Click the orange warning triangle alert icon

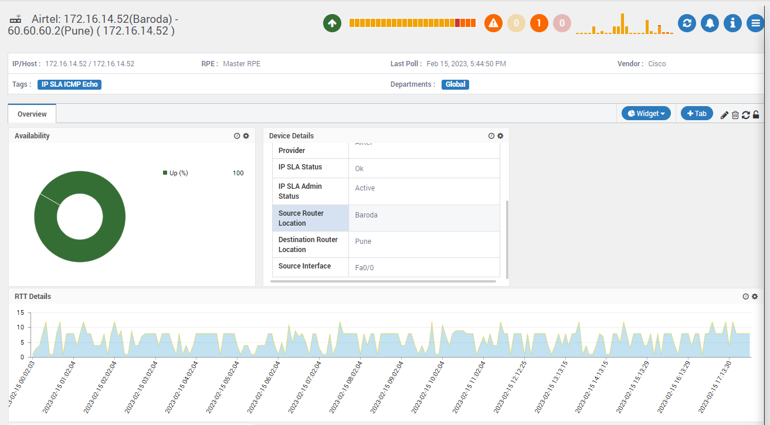(x=494, y=23)
